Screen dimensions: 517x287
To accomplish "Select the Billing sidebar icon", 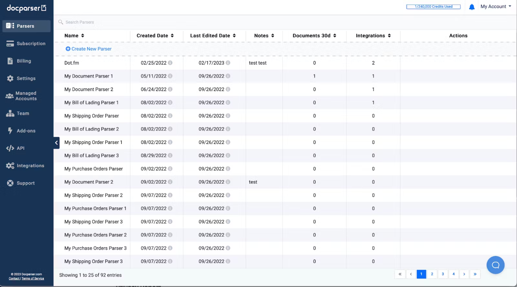I will pos(24,61).
